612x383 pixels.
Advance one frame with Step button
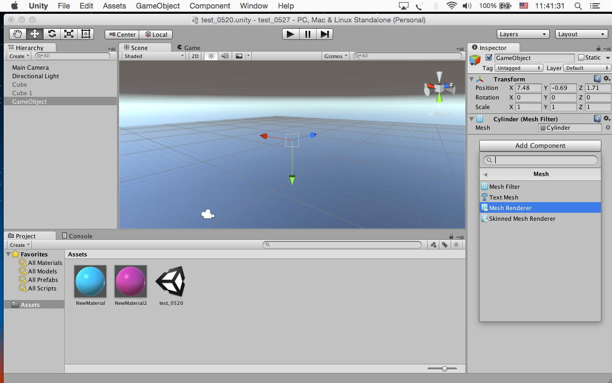tap(325, 35)
